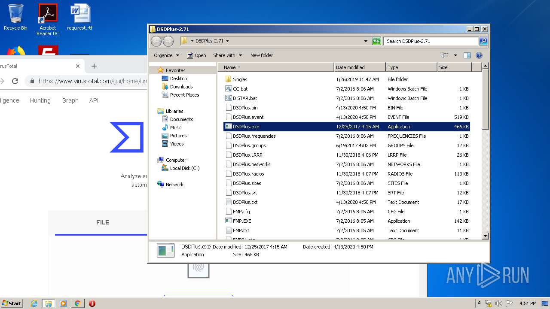Click the API link on the VirusTotal page

(x=94, y=100)
